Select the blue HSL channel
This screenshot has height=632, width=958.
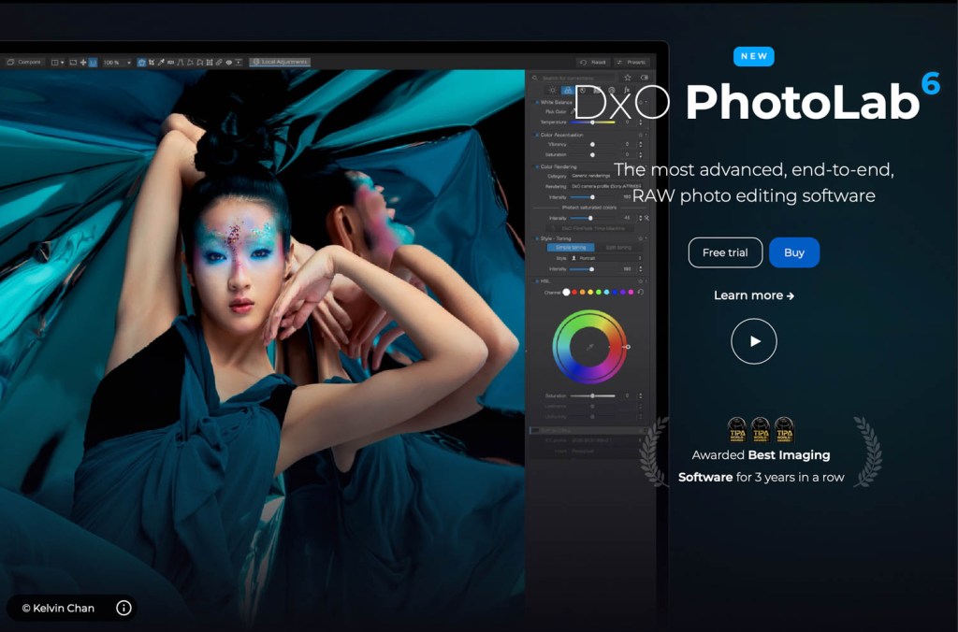point(615,292)
